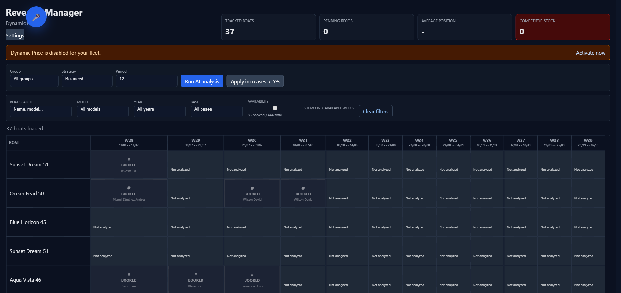Expand the Year dropdown showing All years
Image resolution: width=621 pixels, height=293 pixels.
[x=160, y=111]
